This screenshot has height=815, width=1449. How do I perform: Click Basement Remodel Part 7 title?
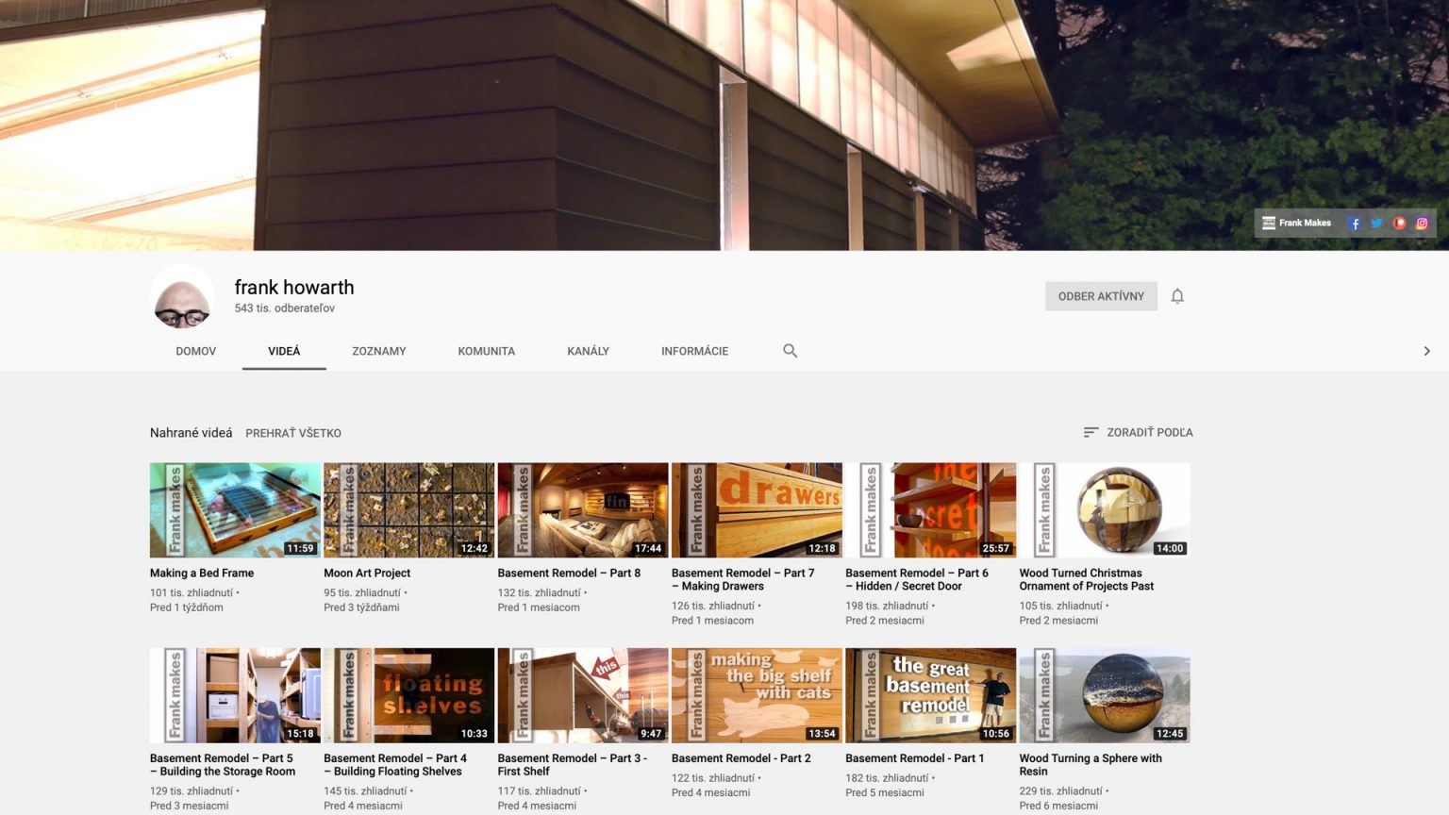point(742,579)
